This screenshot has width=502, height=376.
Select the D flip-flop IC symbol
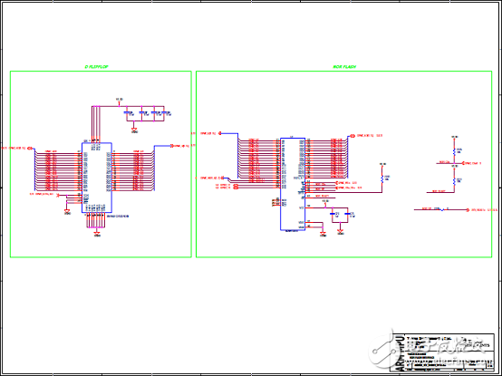(x=97, y=178)
